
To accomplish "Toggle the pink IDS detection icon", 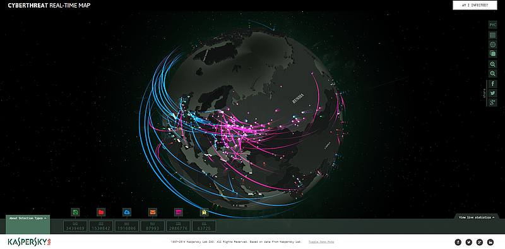I will [179, 212].
